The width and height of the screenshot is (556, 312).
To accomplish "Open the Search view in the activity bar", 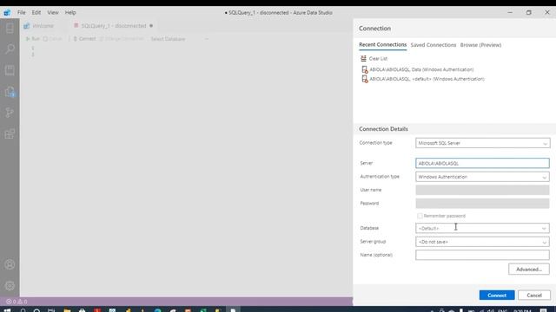I will coord(10,49).
